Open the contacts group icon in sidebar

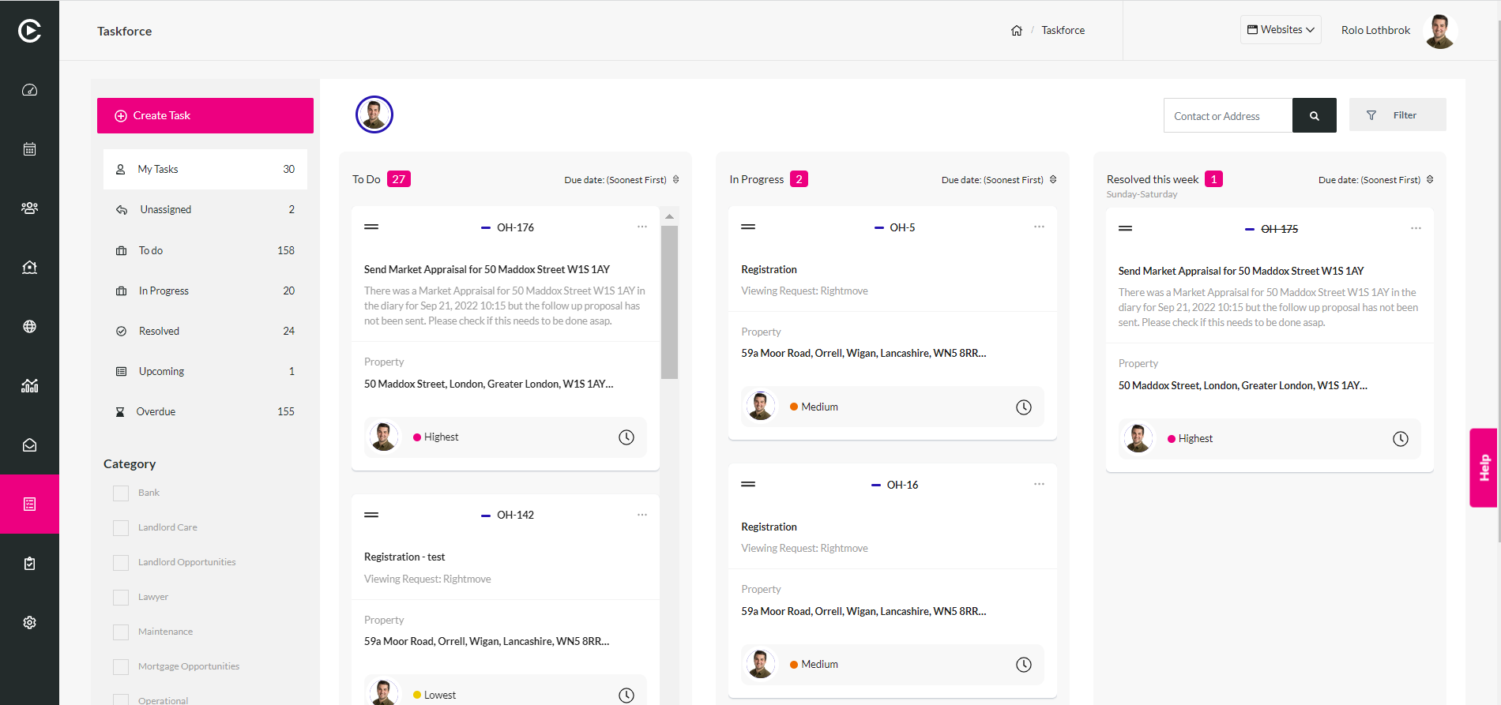29,208
